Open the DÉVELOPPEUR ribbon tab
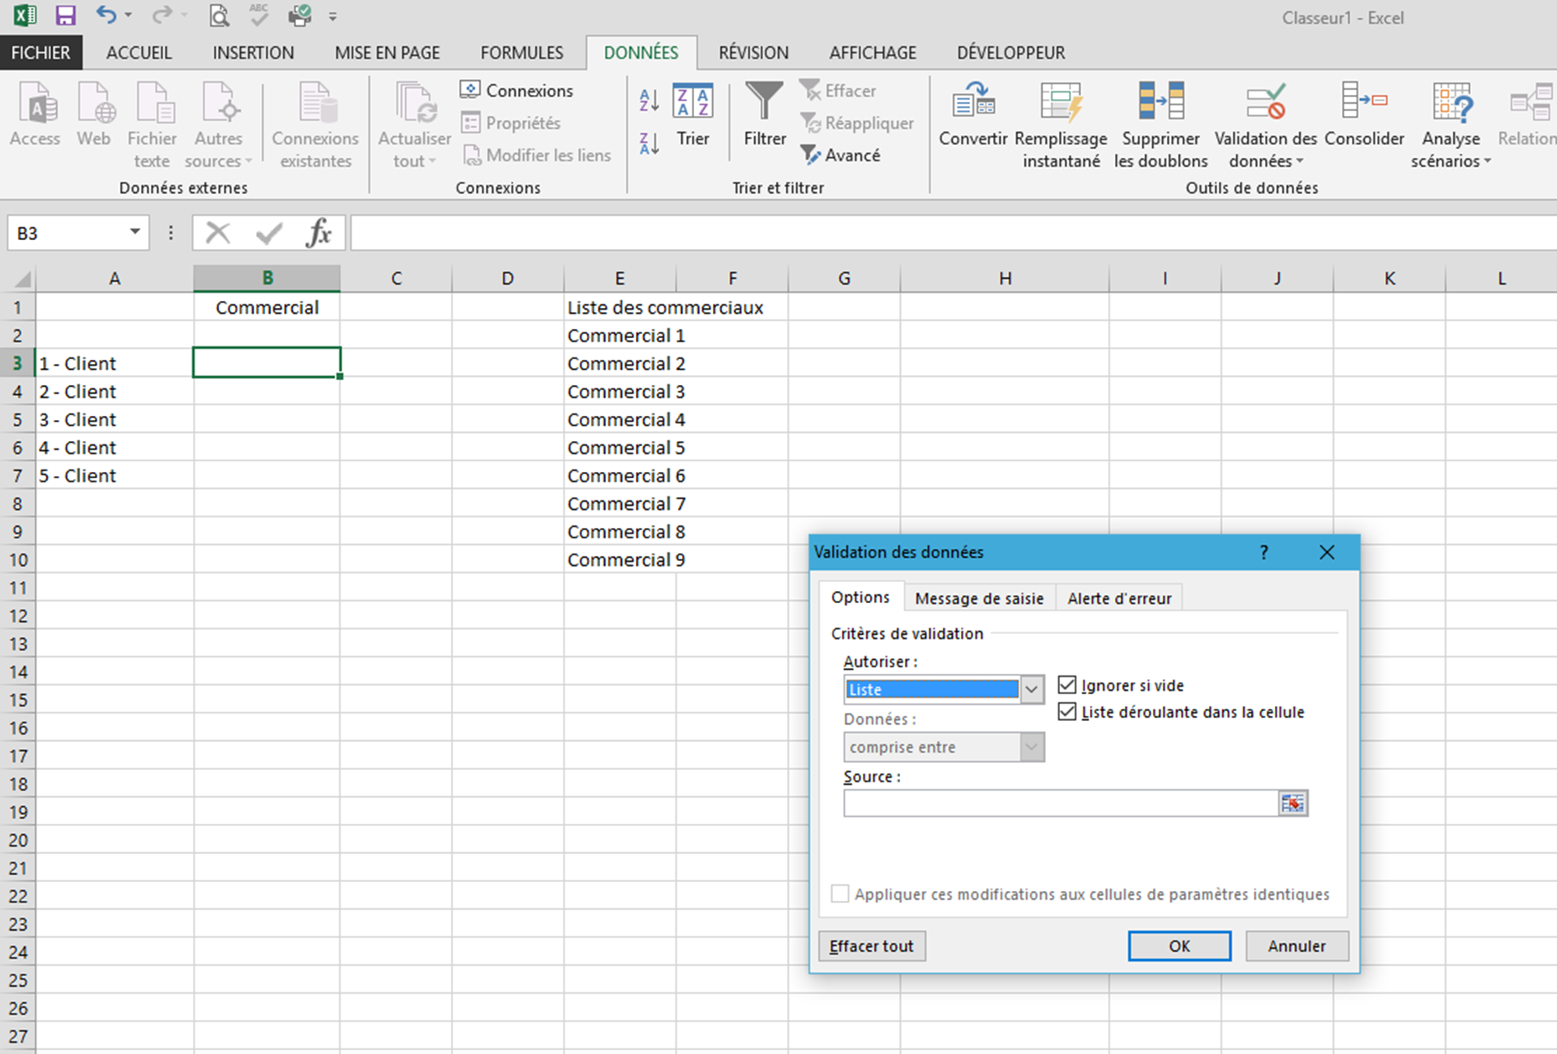The height and width of the screenshot is (1054, 1557). (x=1010, y=53)
